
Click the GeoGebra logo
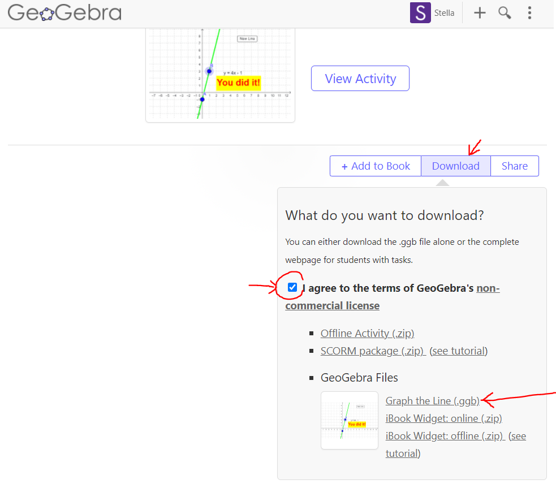click(x=64, y=12)
